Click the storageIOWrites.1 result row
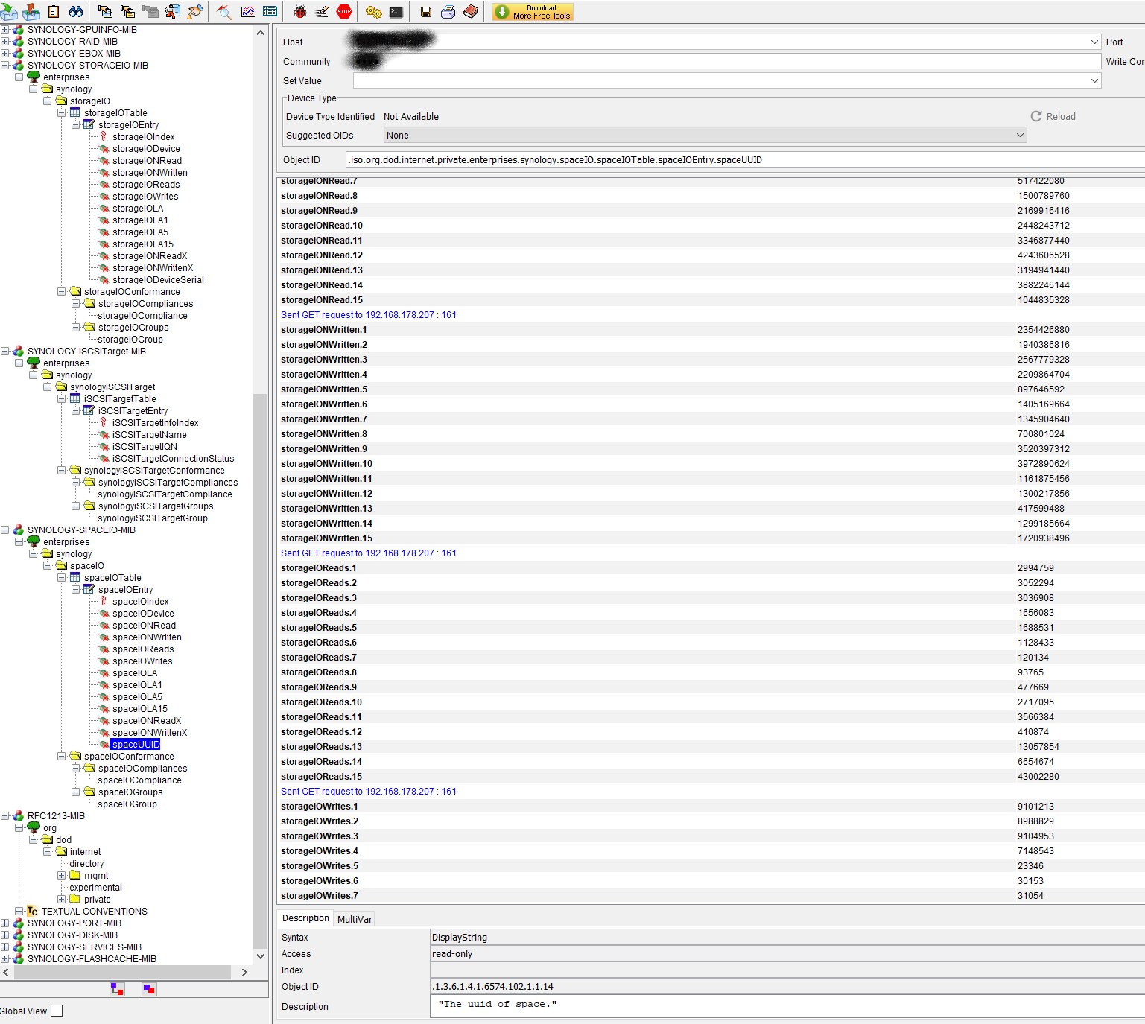Screen dimensions: 1145x1024 (711, 807)
